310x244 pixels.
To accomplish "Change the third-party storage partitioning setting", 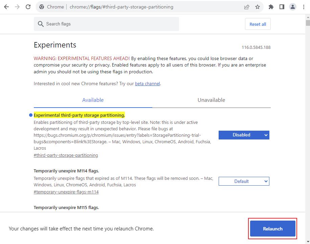I will click(244, 135).
